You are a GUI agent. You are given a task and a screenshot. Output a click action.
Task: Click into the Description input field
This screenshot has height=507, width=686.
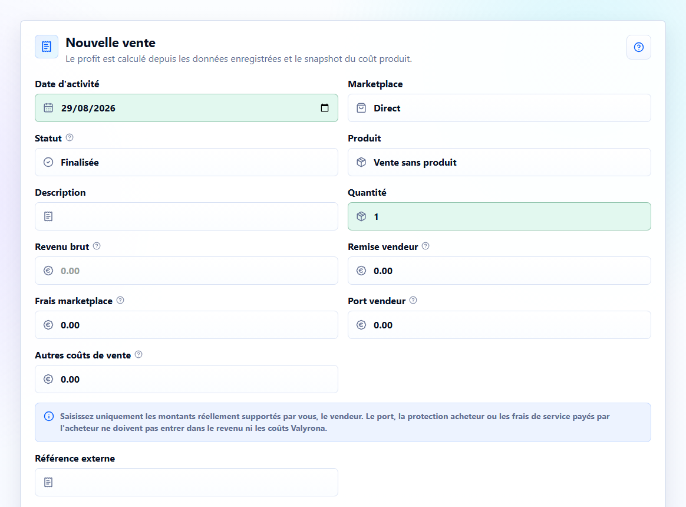click(186, 217)
